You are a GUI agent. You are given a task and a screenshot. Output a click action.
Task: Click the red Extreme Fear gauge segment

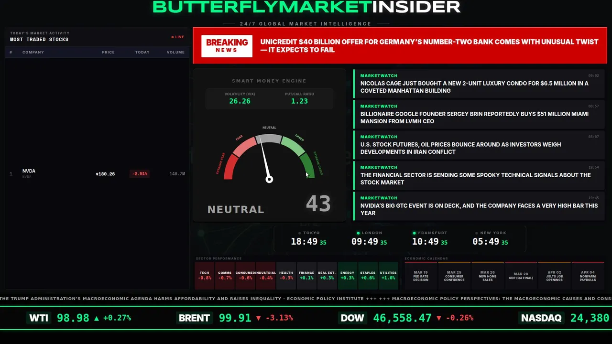coord(230,168)
